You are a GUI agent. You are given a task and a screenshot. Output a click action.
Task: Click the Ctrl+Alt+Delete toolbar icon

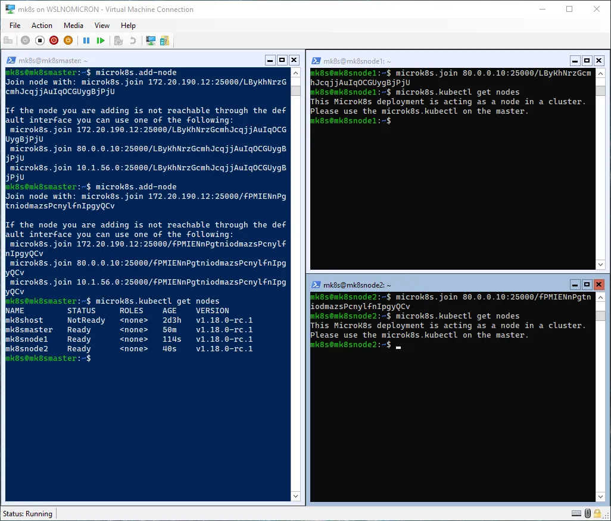point(8,40)
